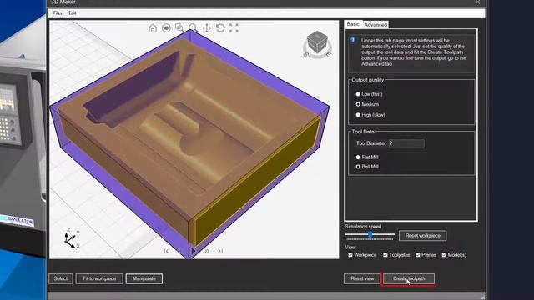Open the Edit menu
The image size is (534, 300).
pos(73,13)
